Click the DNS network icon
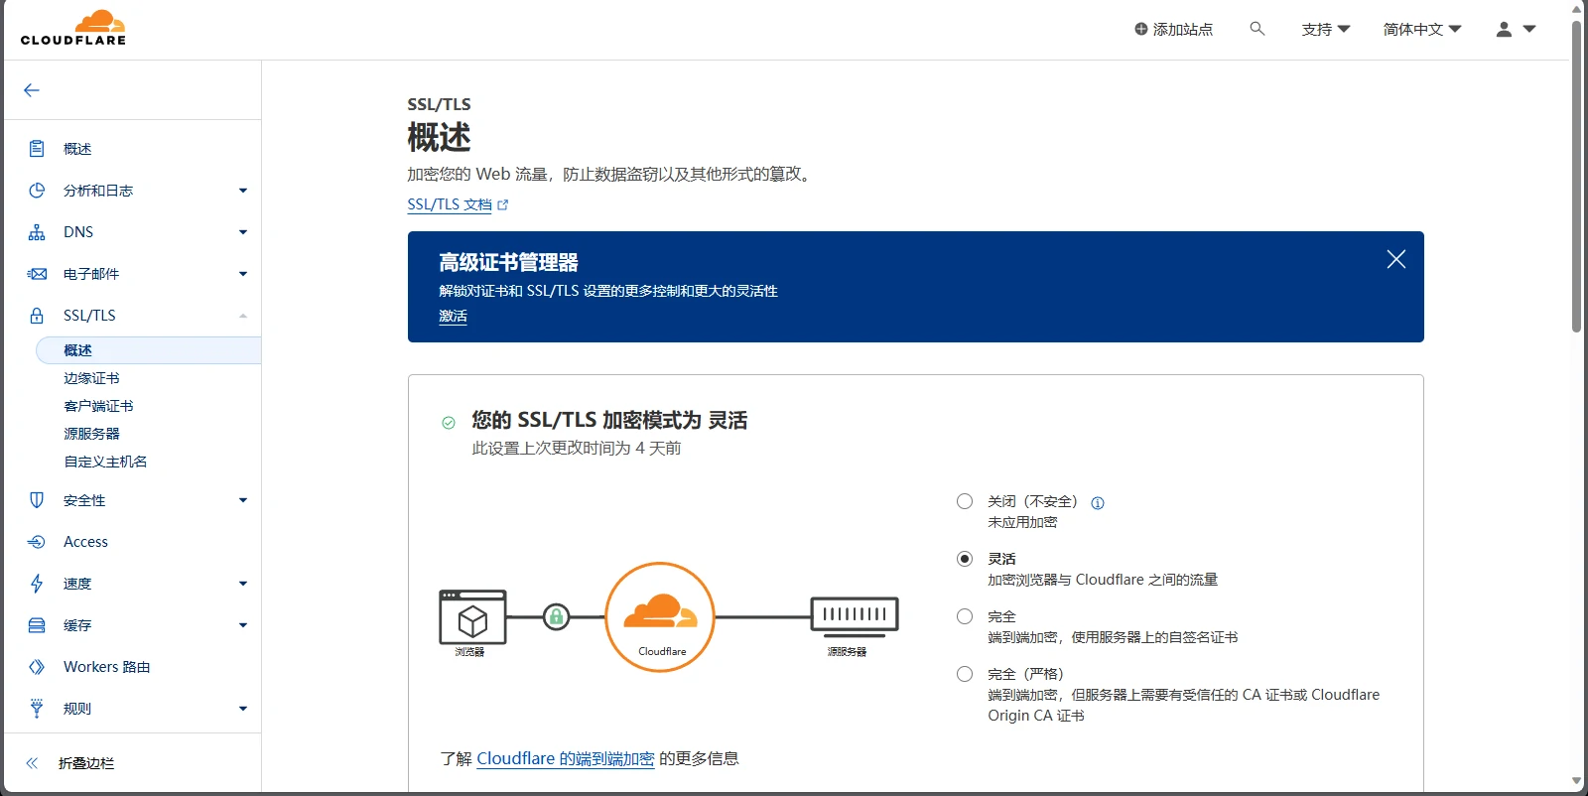This screenshot has width=1588, height=796. tap(37, 232)
